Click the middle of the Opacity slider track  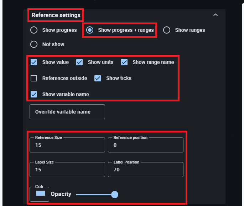pyautogui.click(x=95, y=195)
